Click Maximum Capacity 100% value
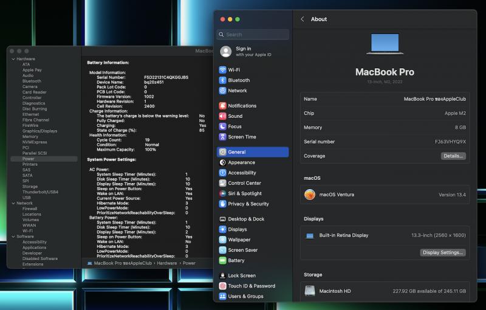The image size is (486, 310). point(150,150)
